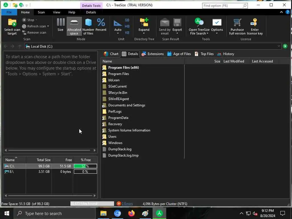
Task: Switch to the View ribbon tab
Action: pos(57,12)
